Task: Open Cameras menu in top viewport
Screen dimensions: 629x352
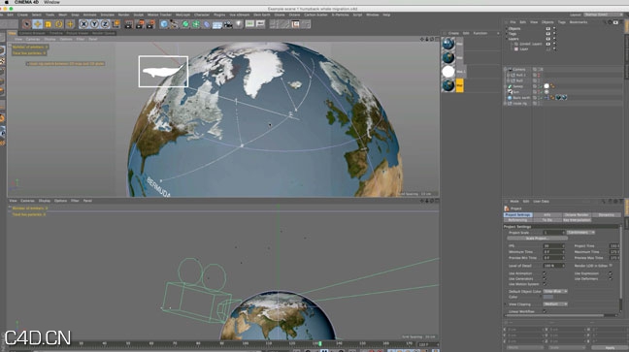Action: [33, 40]
